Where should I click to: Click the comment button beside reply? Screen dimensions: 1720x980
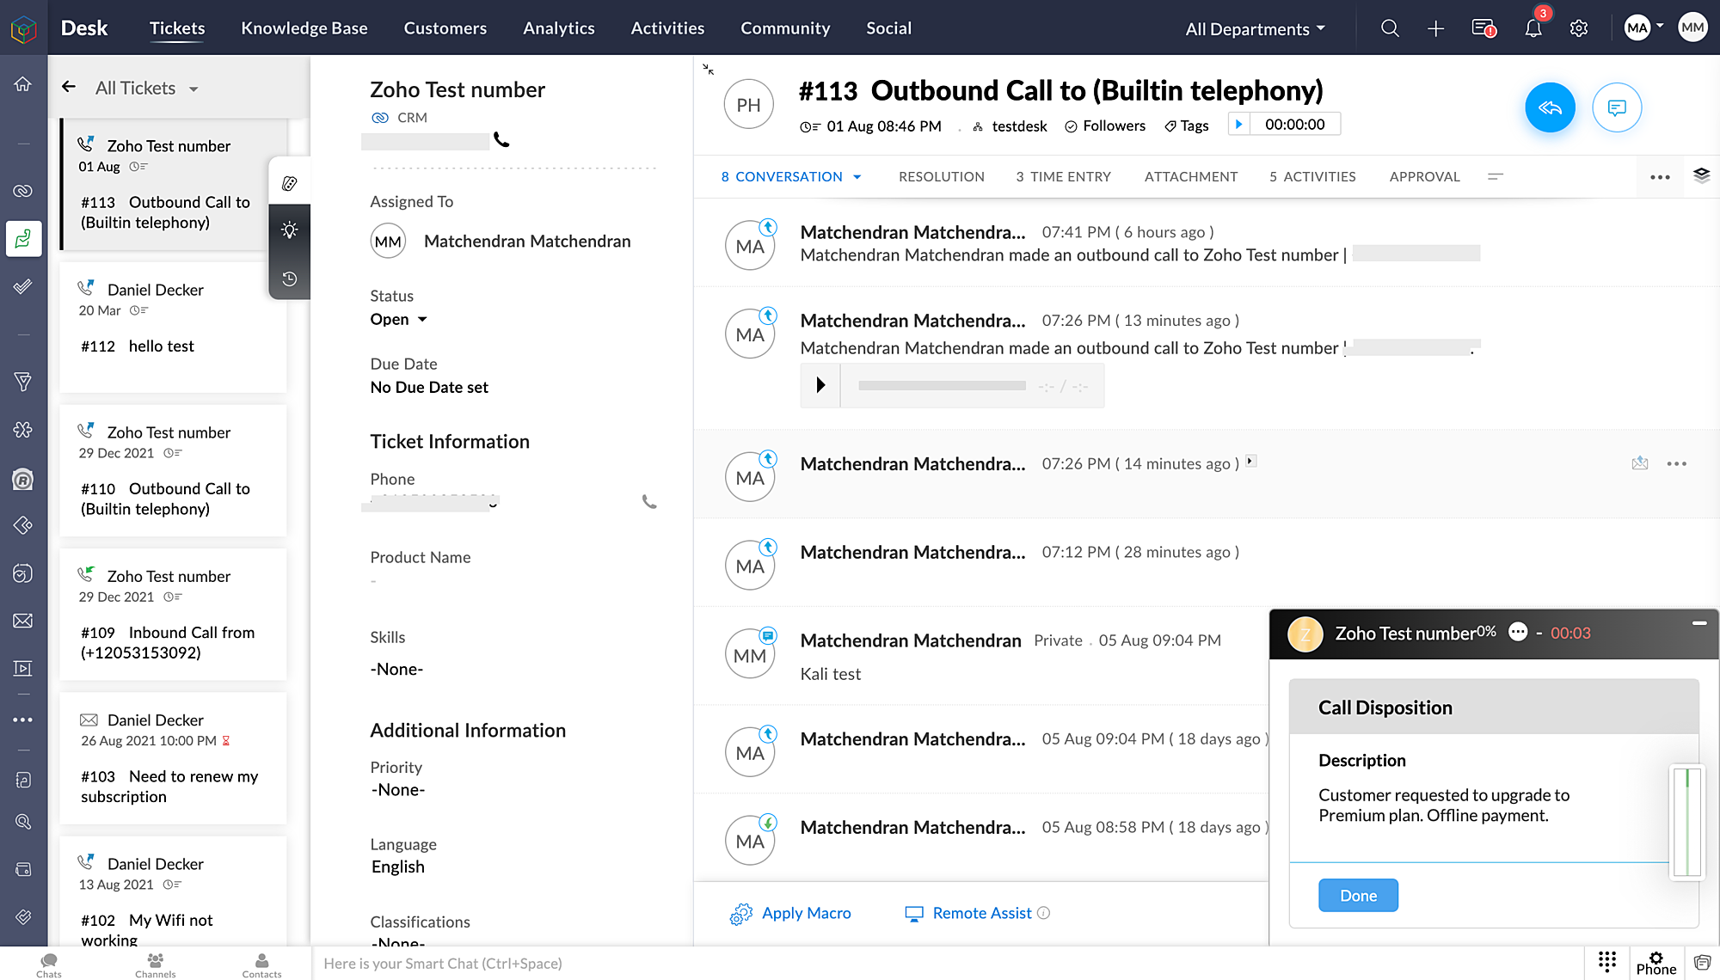pos(1617,107)
